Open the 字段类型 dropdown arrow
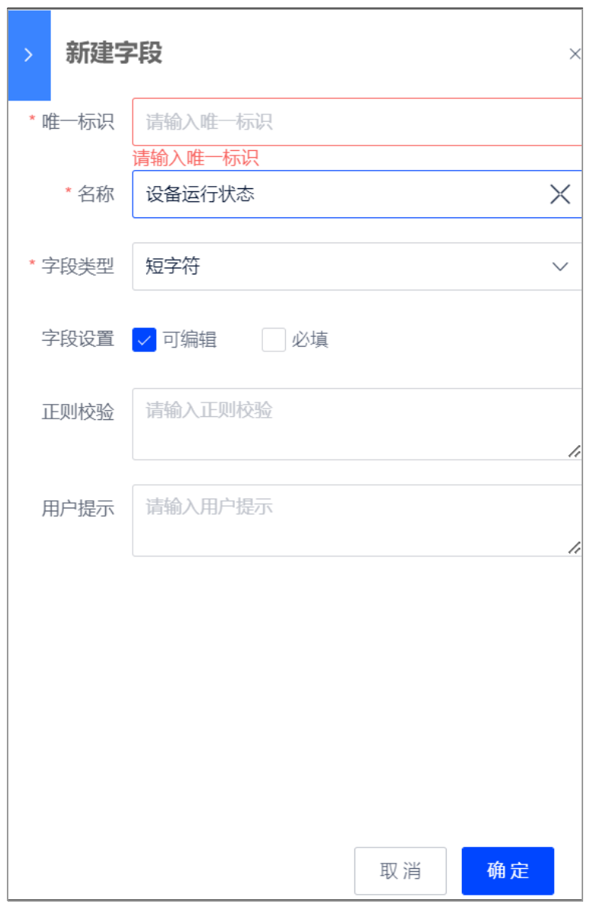Screen dimensions: 590x907 click(560, 267)
